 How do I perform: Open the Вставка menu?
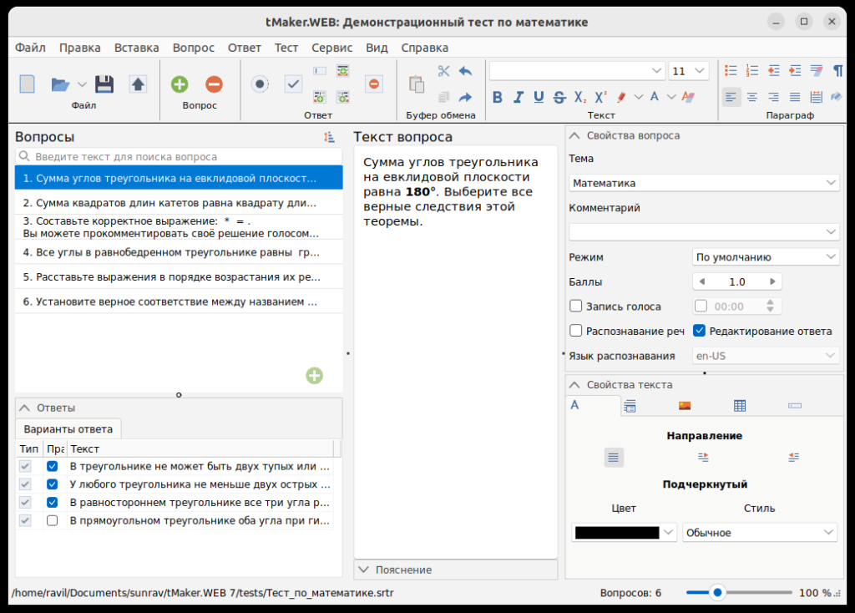[136, 48]
